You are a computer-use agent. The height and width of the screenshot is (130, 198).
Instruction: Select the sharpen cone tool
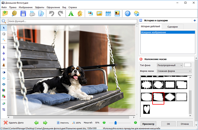coord(4,59)
